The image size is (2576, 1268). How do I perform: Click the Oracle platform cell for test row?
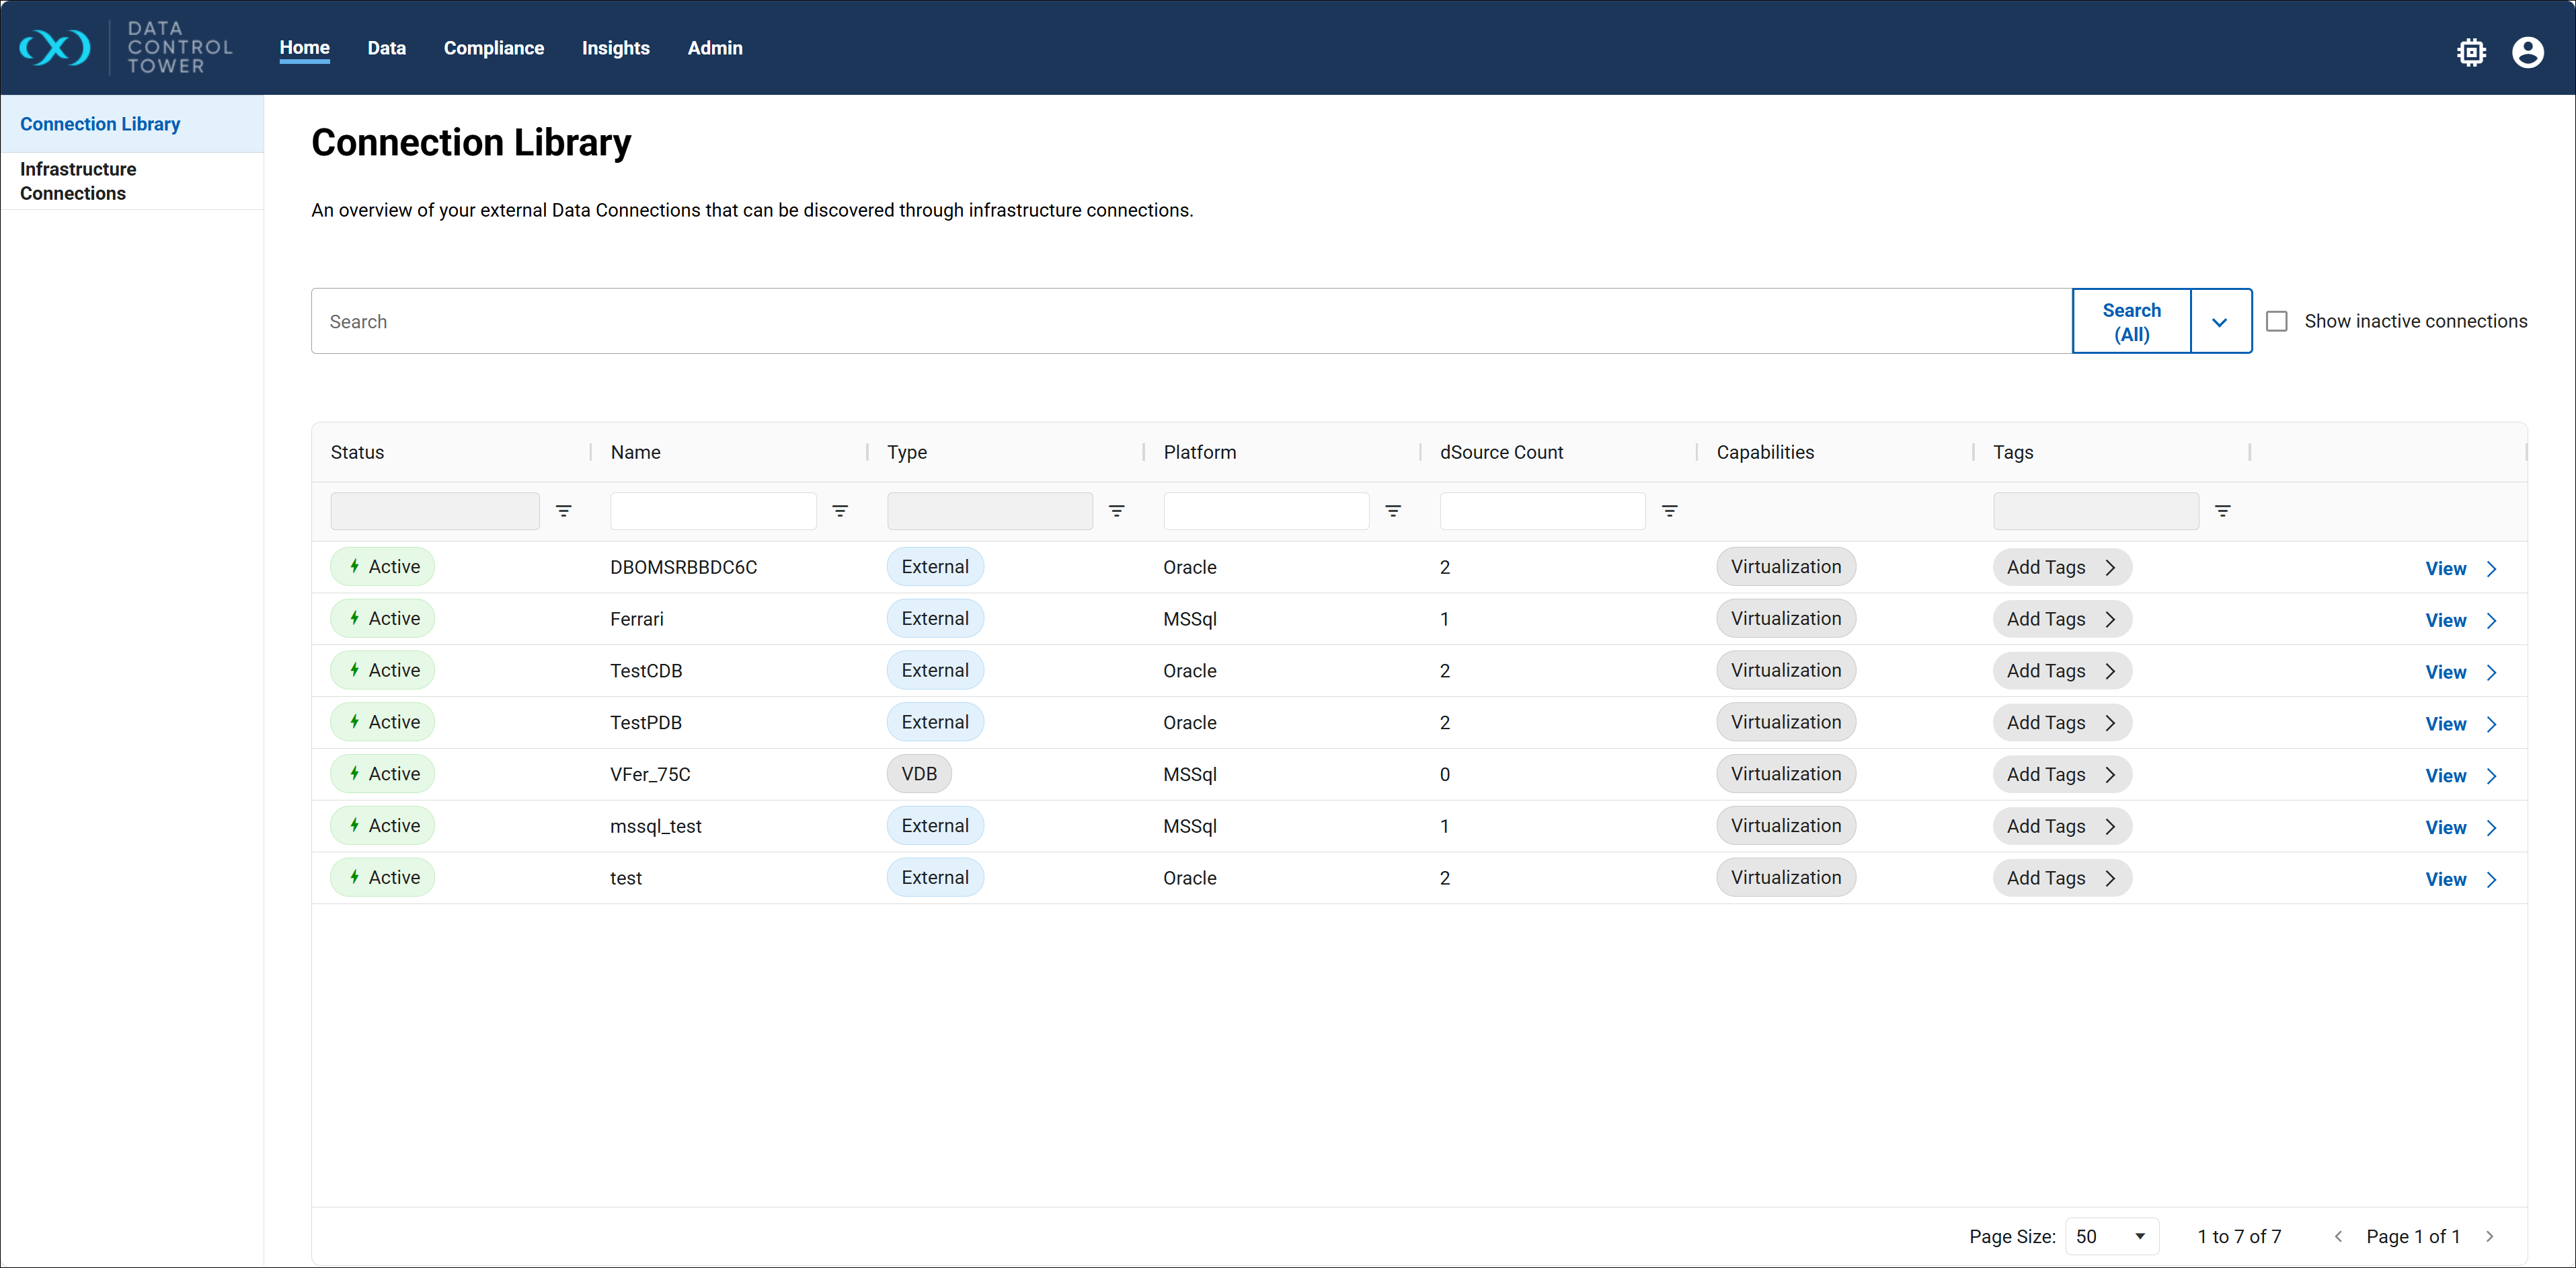pyautogui.click(x=1190, y=878)
